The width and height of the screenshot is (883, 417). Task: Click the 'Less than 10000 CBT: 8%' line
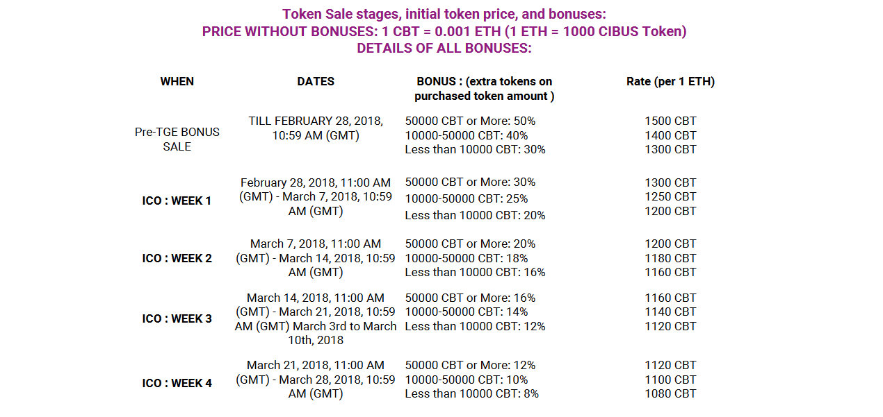coord(472,393)
